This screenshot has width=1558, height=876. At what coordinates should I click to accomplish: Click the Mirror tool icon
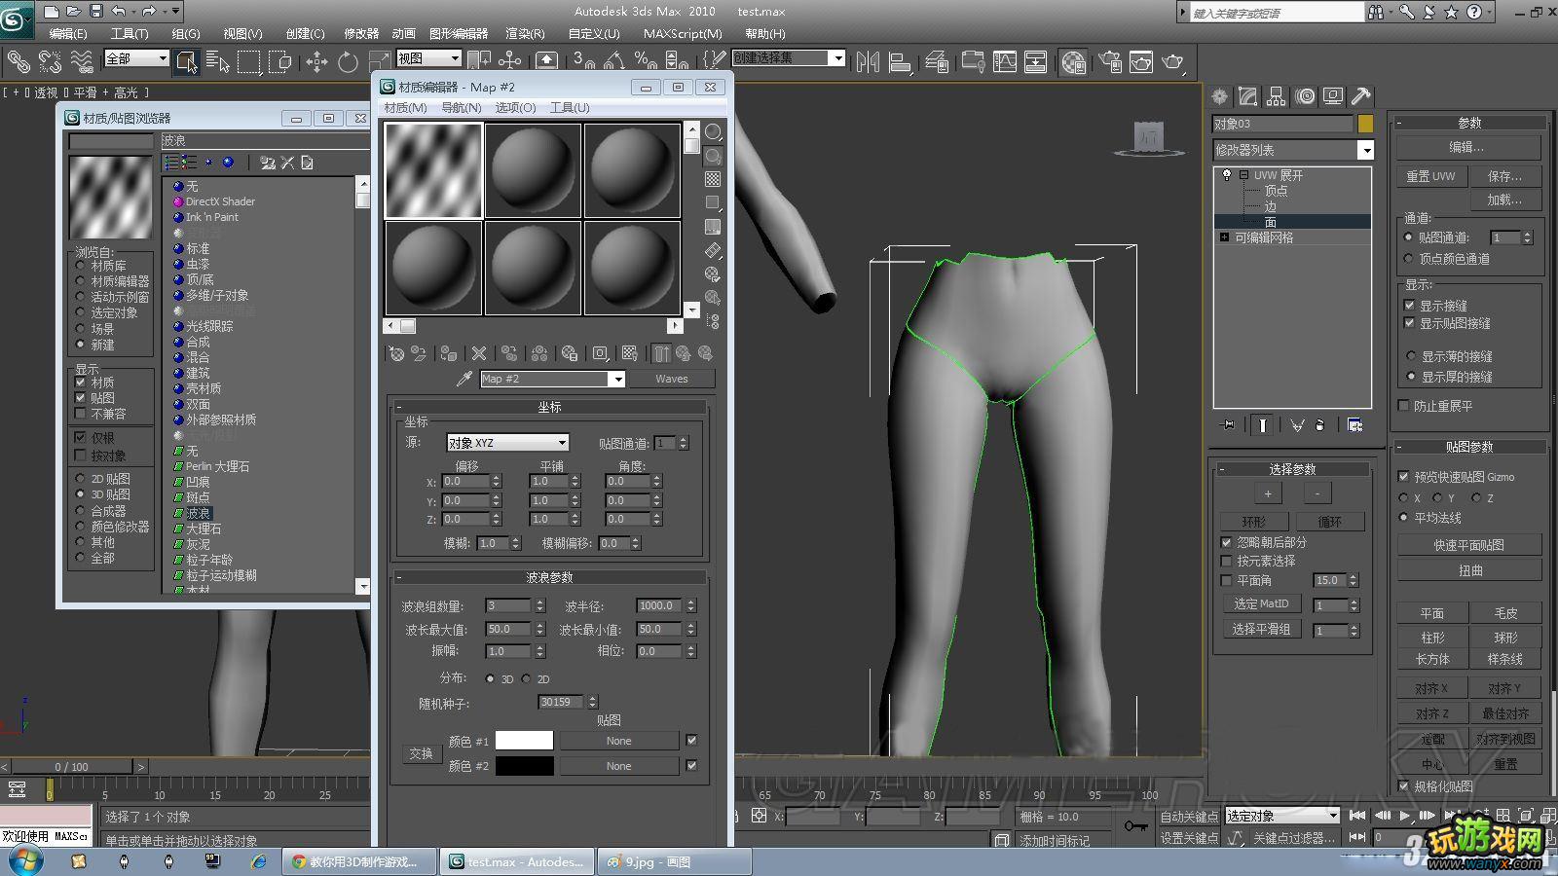868,62
